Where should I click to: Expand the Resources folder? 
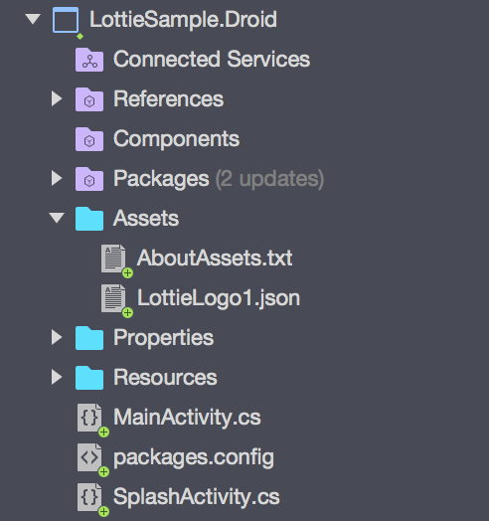pos(57,378)
